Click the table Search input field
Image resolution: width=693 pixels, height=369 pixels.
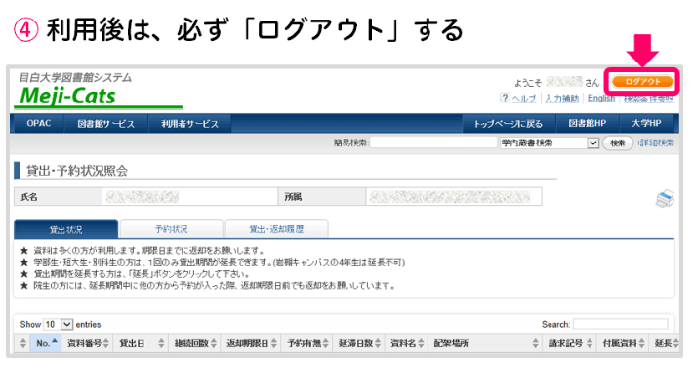click(621, 324)
